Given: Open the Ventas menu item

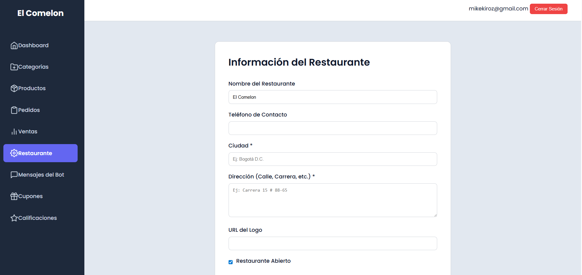Looking at the screenshot, I should coord(28,132).
